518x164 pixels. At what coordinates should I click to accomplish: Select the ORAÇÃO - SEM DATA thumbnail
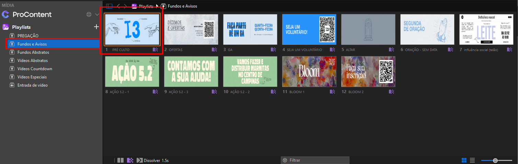(x=427, y=29)
